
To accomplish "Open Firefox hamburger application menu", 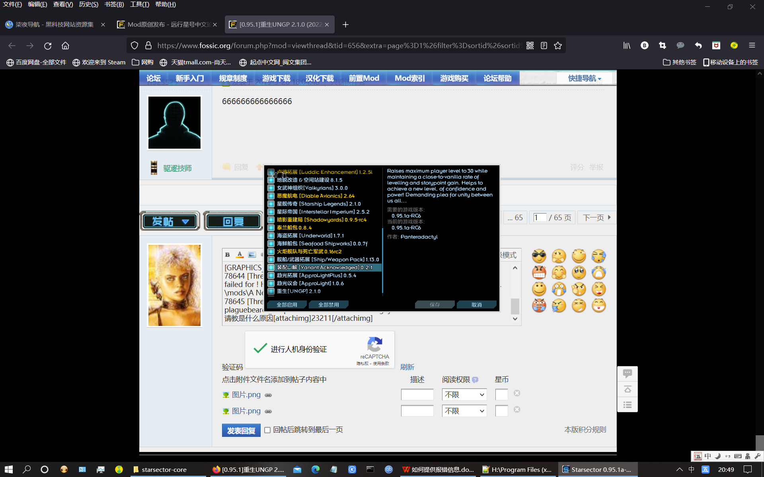I will pyautogui.click(x=752, y=46).
